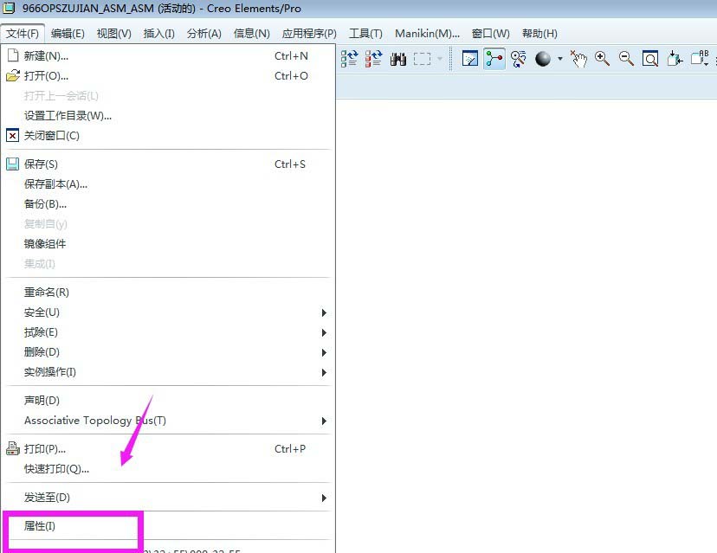Expand the 删除(D) submenu arrow

324,352
